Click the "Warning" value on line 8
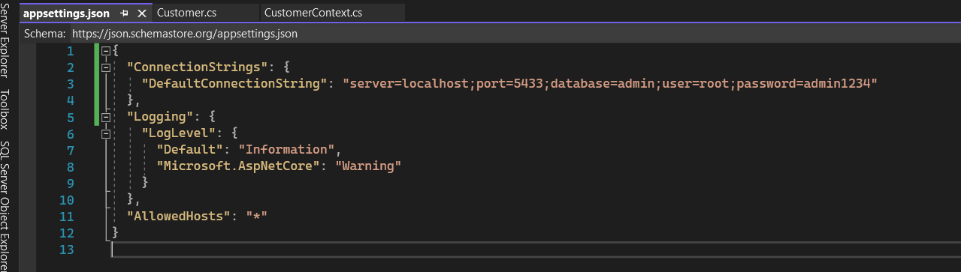This screenshot has width=961, height=272. [369, 166]
